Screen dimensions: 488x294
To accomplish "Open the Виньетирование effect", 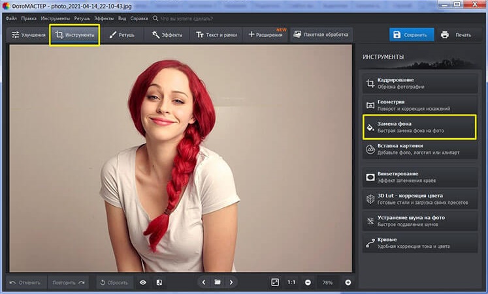I will click(419, 177).
